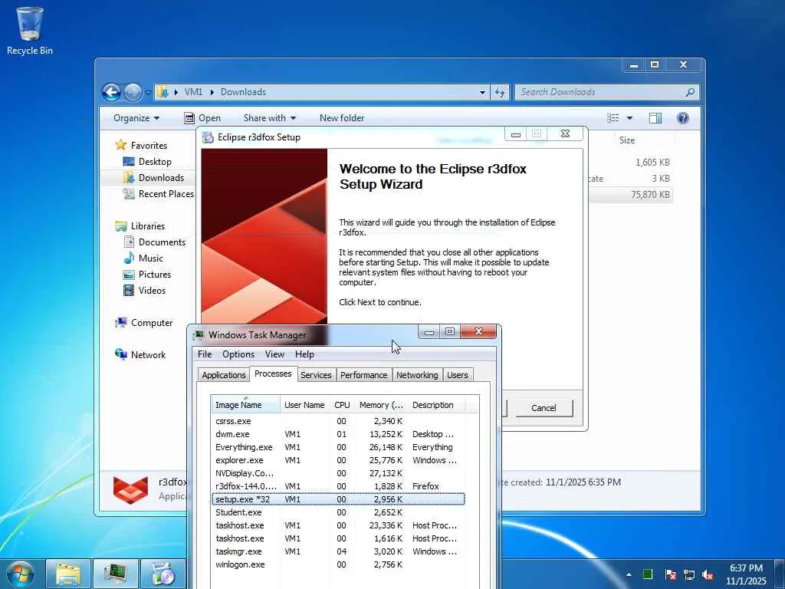
Task: Select Recent Places in navigation pane
Action: 166,194
